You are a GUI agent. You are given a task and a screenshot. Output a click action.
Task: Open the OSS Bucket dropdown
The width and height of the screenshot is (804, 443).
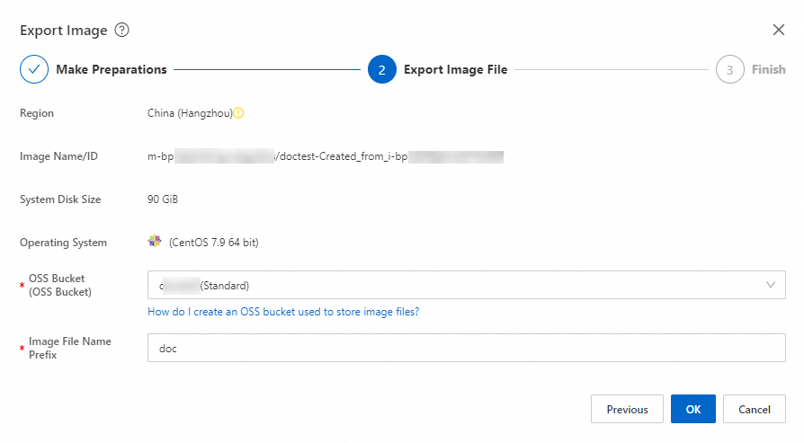coord(466,285)
